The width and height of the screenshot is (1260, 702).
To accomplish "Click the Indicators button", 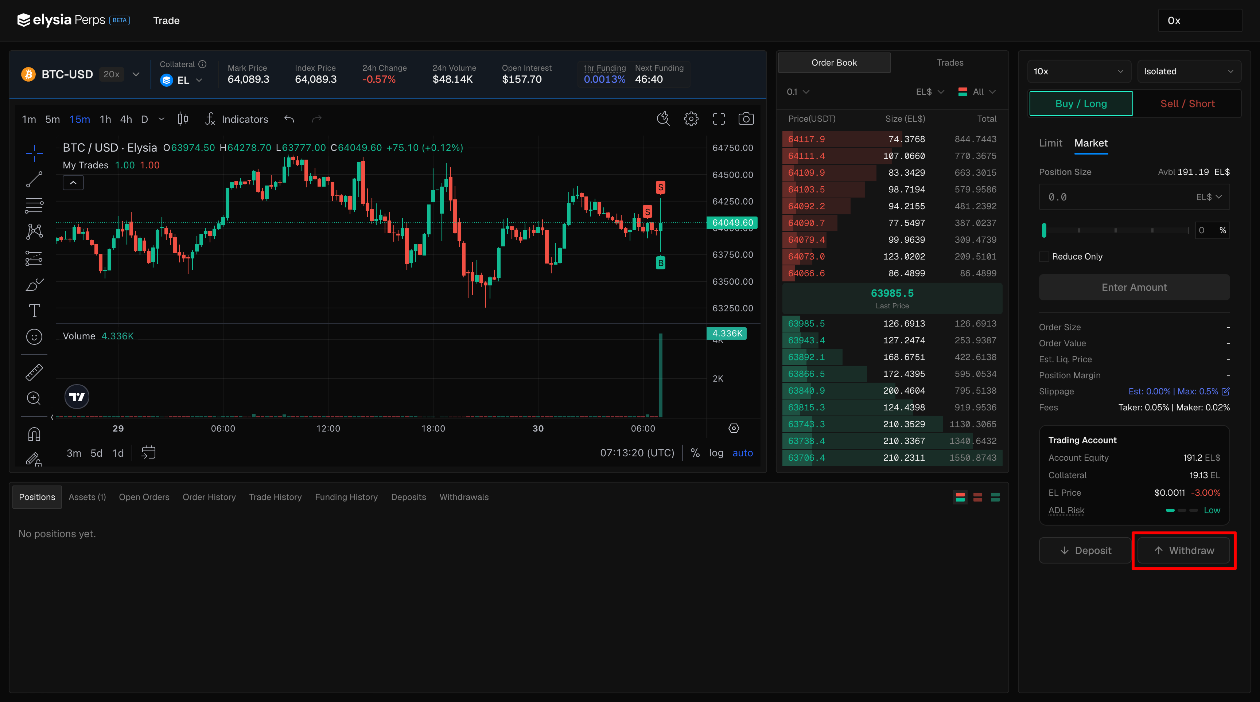I will tap(237, 119).
